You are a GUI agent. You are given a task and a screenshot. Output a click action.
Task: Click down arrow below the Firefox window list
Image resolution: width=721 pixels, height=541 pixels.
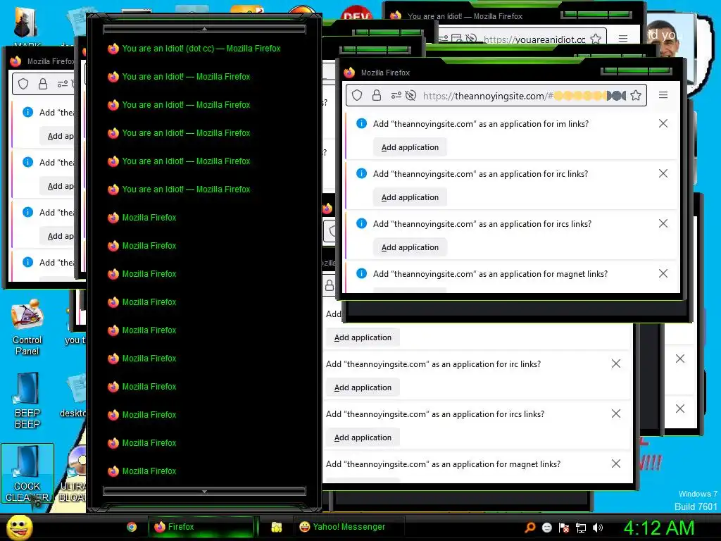[205, 491]
